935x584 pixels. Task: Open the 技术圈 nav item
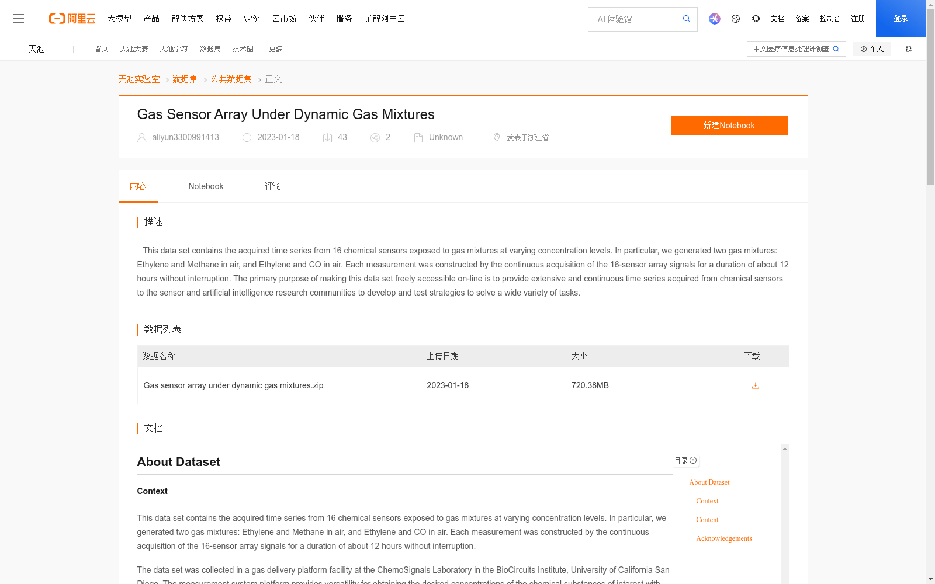coord(243,49)
